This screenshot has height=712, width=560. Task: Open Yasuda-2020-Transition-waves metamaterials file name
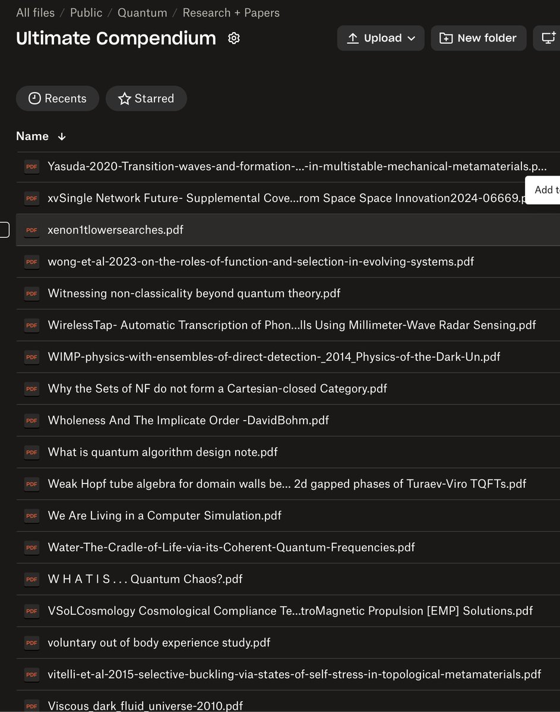coord(297,167)
